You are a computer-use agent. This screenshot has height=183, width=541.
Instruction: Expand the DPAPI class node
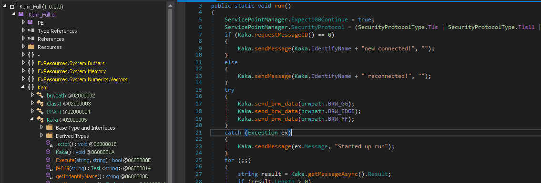(x=32, y=111)
